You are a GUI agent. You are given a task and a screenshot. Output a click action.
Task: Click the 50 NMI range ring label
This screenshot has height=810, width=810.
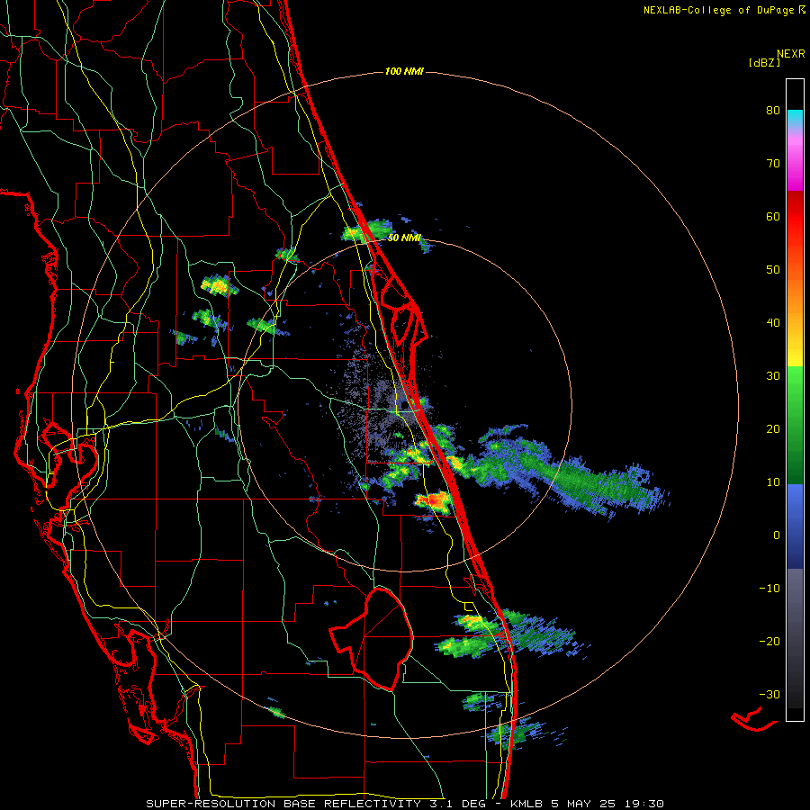click(404, 238)
